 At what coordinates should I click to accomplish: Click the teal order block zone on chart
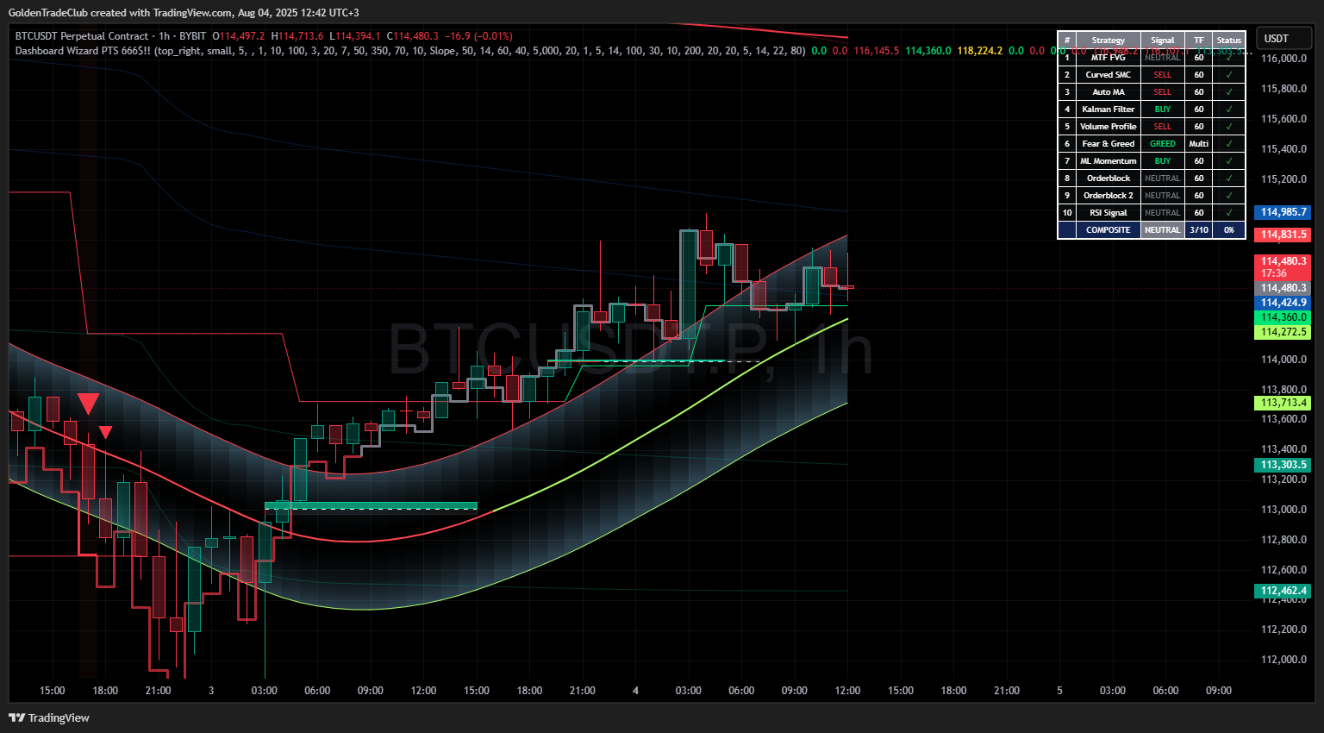click(x=371, y=505)
